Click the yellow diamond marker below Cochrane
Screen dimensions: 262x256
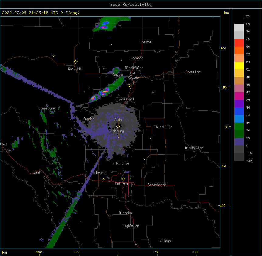pos(103,179)
